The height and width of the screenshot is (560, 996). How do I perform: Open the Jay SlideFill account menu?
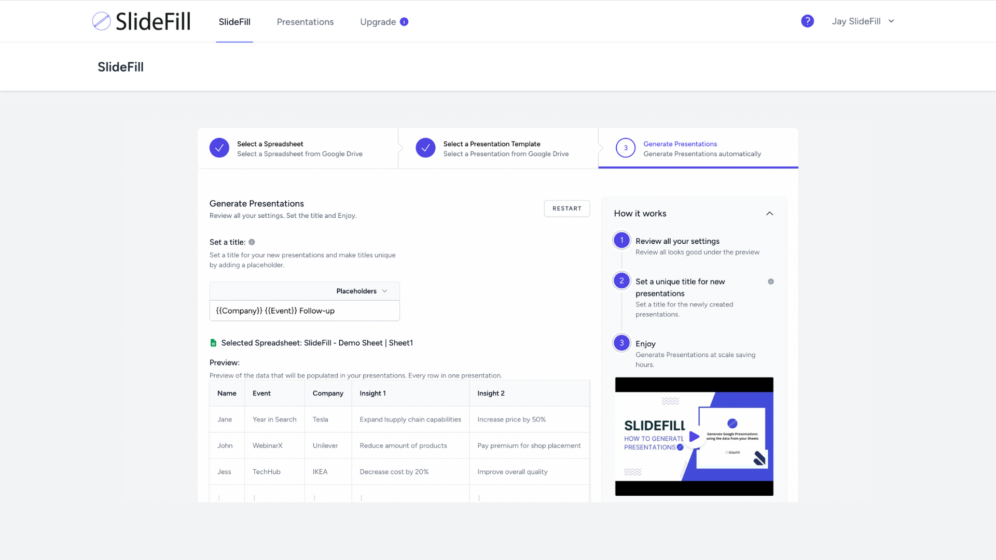863,21
